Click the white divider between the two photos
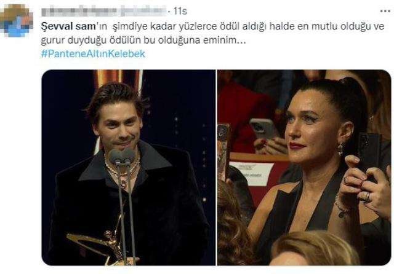The width and height of the screenshot is (394, 274). coord(216,168)
